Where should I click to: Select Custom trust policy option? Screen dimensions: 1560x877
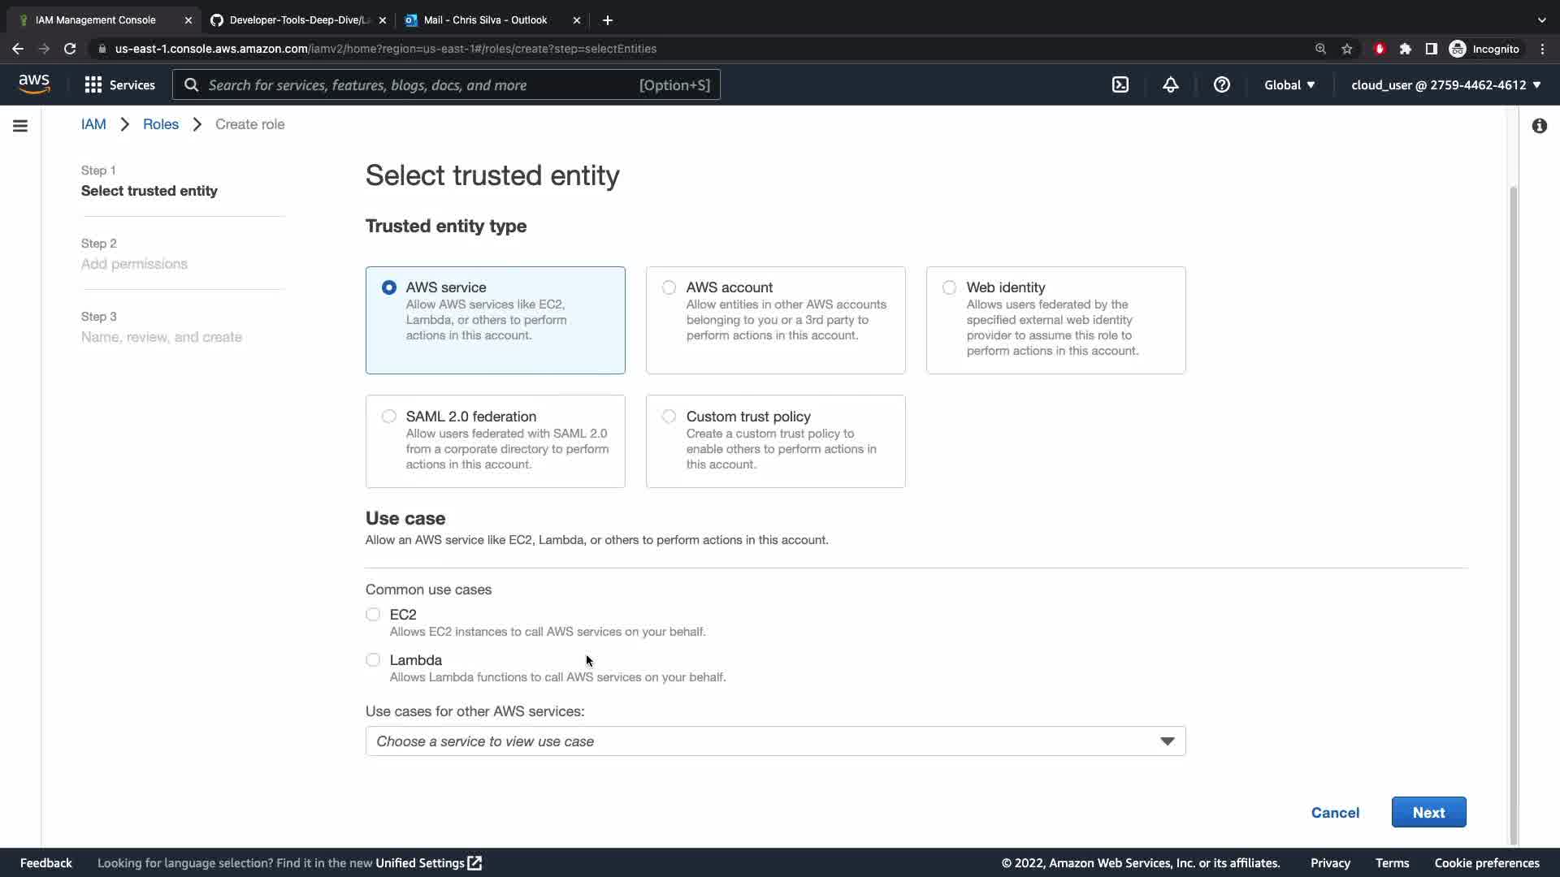click(669, 417)
